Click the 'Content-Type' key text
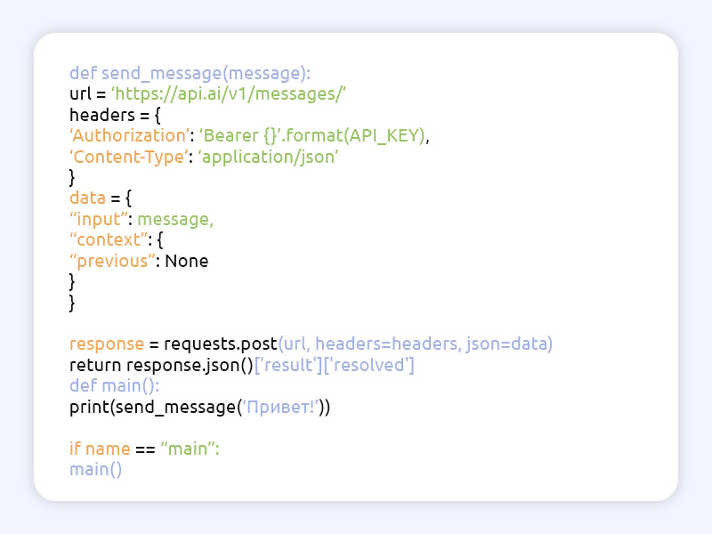Viewport: 712px width, 534px height. tap(128, 157)
